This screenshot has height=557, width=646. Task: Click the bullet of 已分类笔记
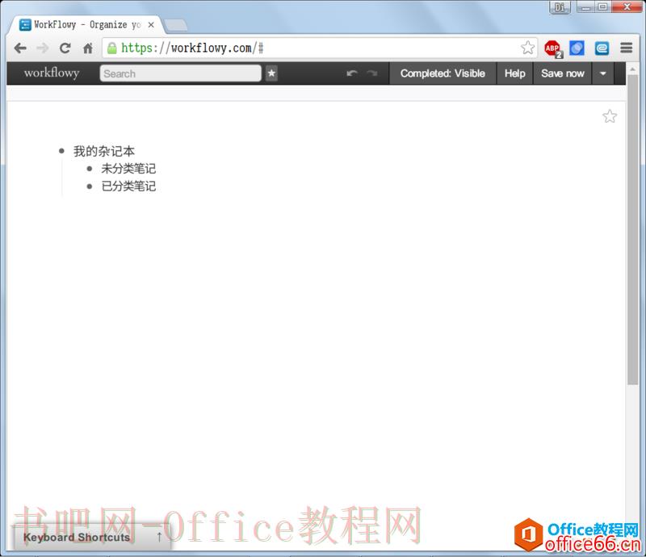[x=90, y=186]
